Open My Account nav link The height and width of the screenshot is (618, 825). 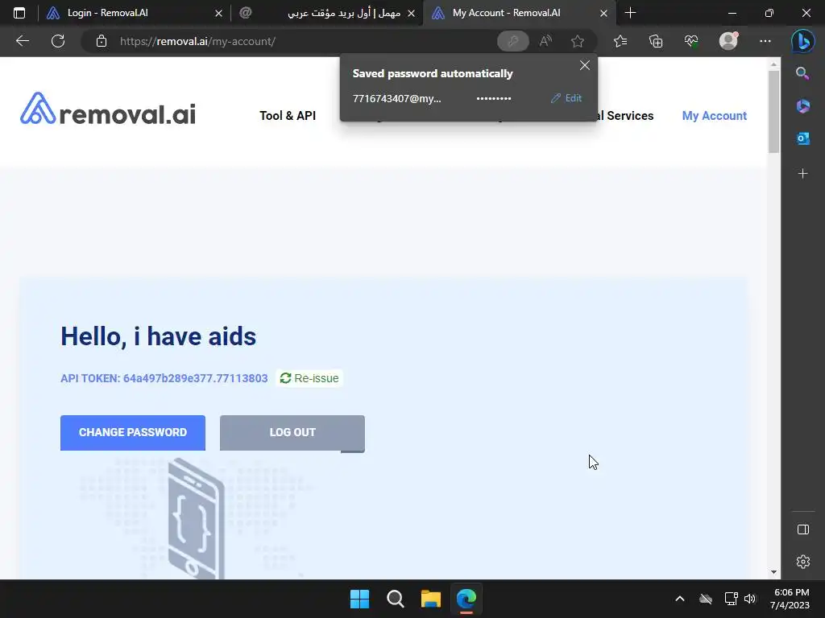click(714, 116)
